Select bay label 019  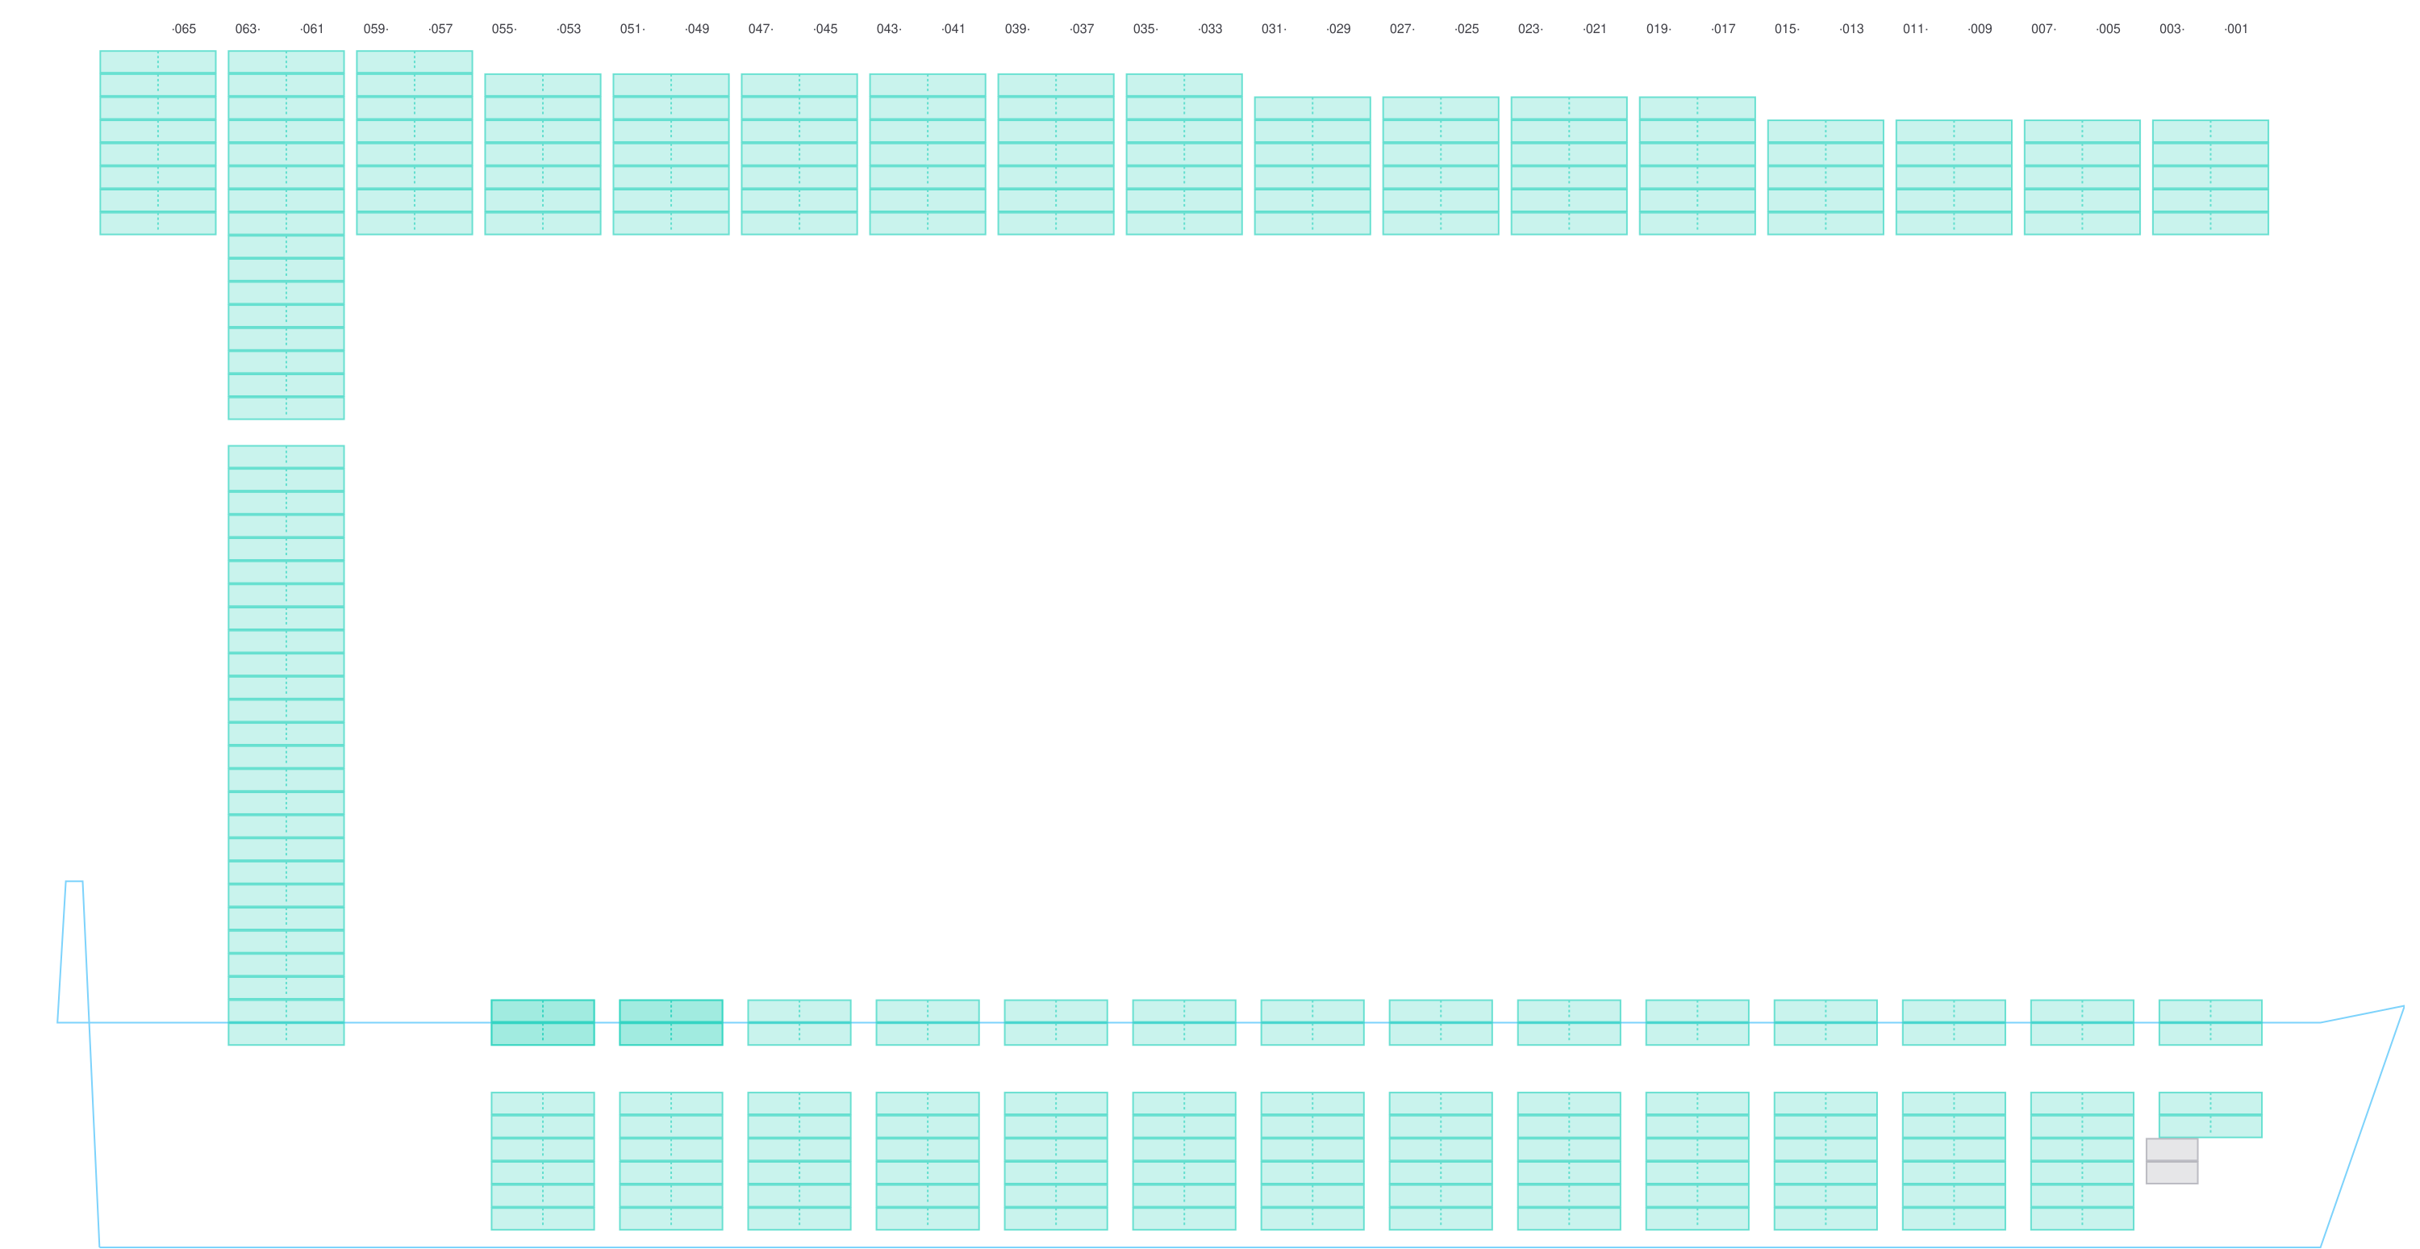(x=1659, y=29)
